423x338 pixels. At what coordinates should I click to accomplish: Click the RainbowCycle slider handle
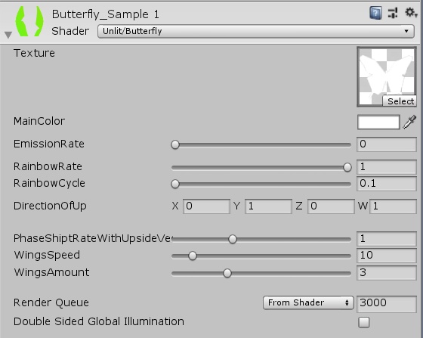pos(175,184)
